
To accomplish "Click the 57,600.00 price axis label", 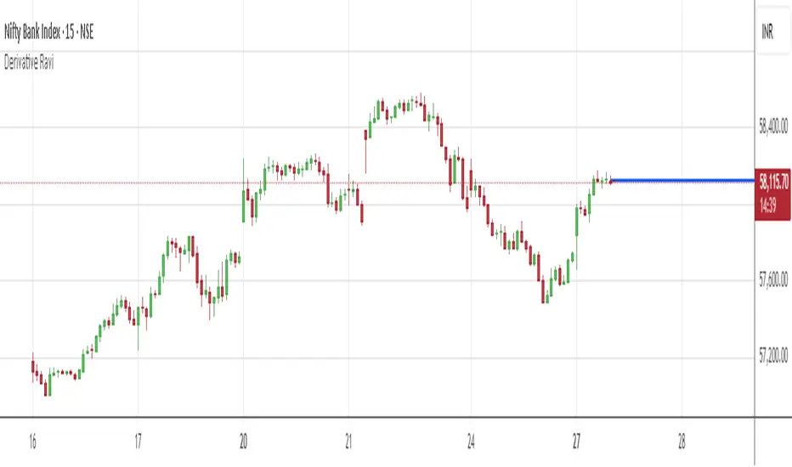I will [x=774, y=281].
